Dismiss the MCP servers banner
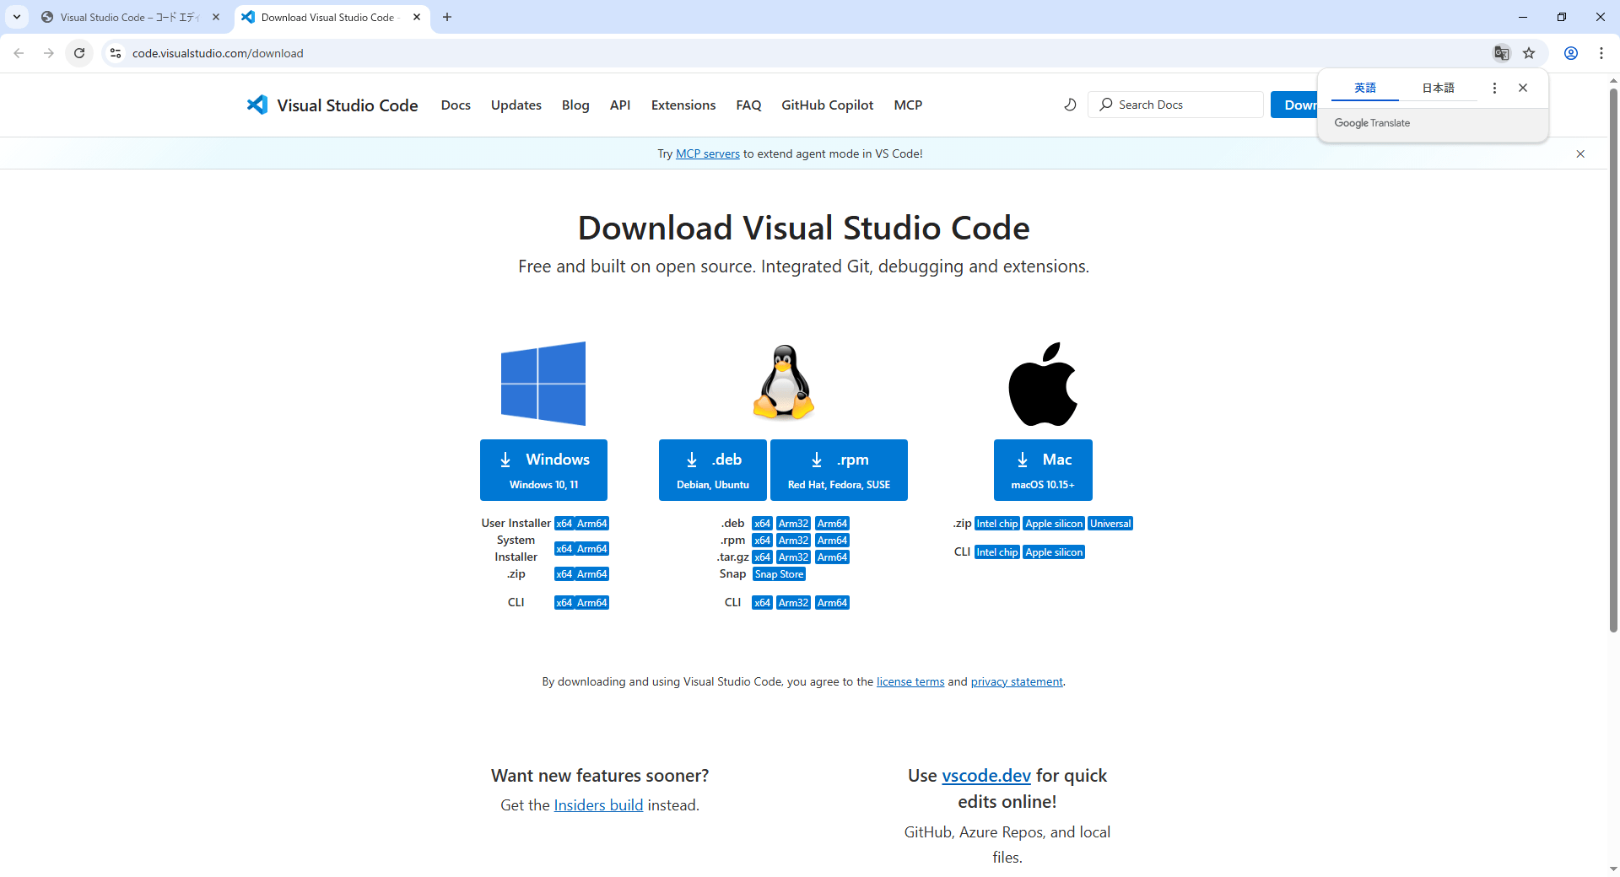The image size is (1620, 877). pyautogui.click(x=1580, y=153)
